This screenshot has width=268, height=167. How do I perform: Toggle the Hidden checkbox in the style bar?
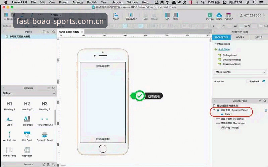tap(261, 26)
